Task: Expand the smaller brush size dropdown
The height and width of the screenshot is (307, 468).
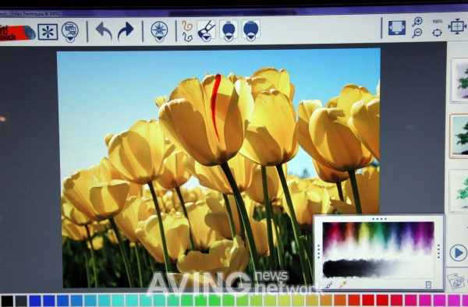Action: click(x=229, y=30)
